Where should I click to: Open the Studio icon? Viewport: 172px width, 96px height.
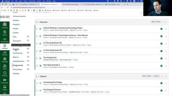[5, 88]
